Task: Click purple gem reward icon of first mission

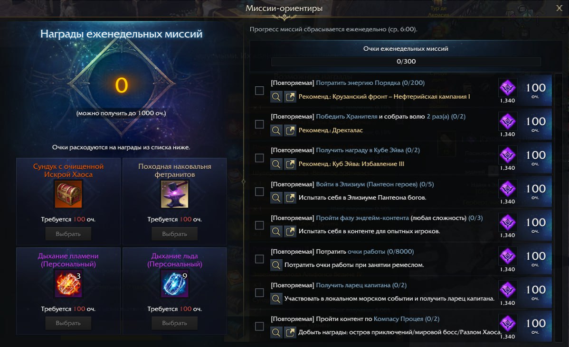Action: (x=507, y=88)
